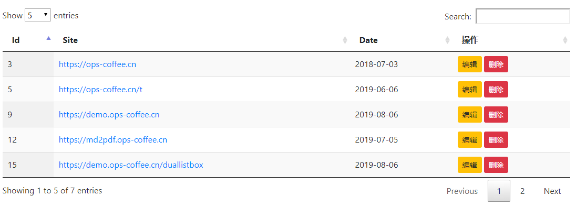Click 删除 for row Id 3
This screenshot has height=207, width=576.
point(496,64)
